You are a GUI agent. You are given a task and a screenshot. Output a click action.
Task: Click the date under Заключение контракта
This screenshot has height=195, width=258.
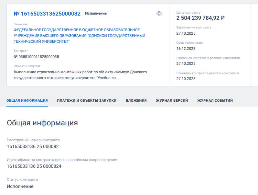[186, 33]
